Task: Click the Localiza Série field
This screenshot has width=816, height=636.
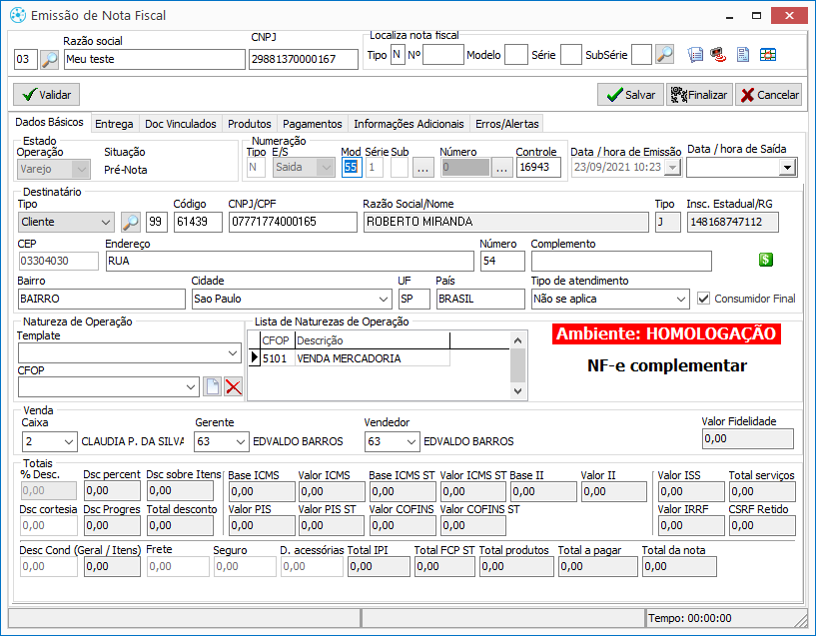Action: click(571, 55)
